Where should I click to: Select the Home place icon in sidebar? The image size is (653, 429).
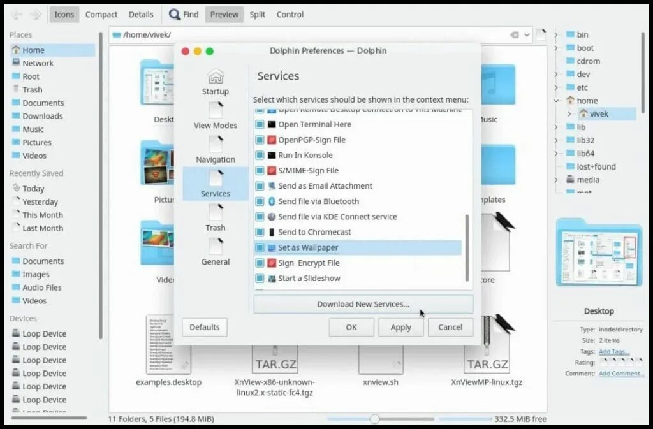[x=16, y=50]
